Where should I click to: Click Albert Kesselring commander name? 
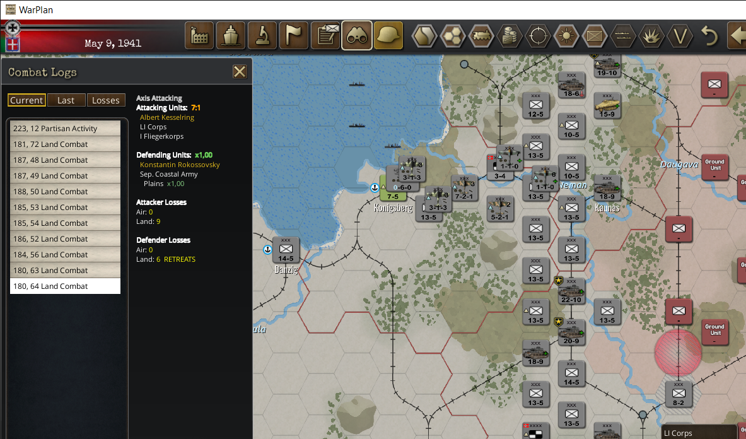167,117
